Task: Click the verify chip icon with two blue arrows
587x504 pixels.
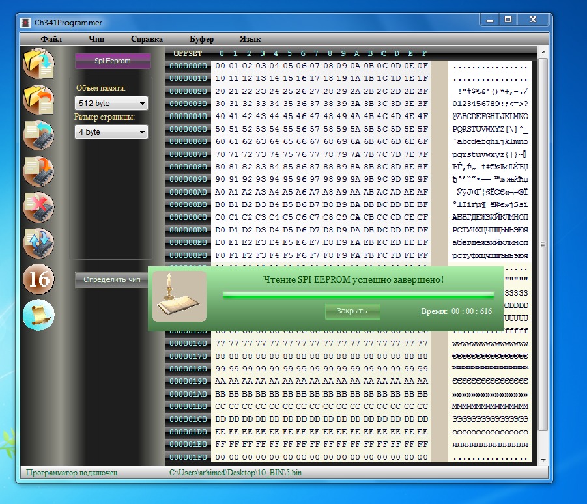Action: coord(38,244)
